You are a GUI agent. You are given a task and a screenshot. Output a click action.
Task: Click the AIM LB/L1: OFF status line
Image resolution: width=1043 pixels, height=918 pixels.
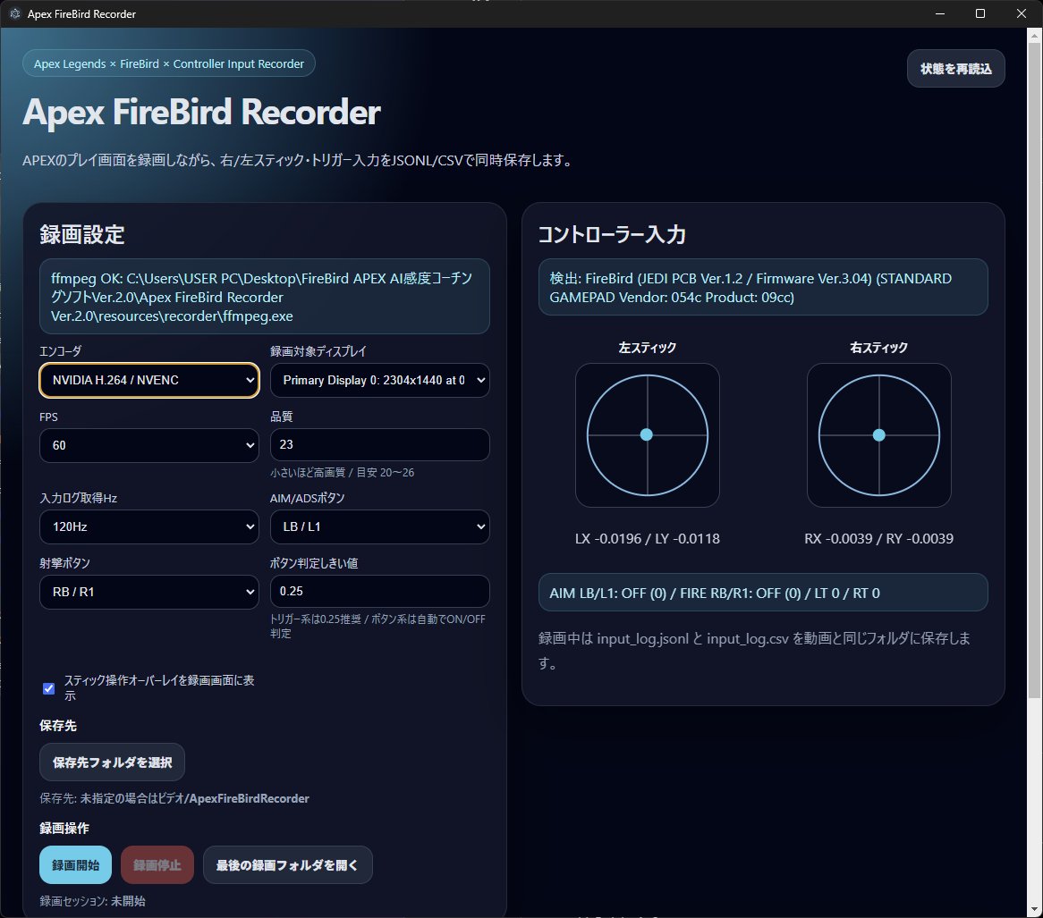763,593
